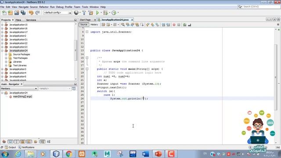Open the Output window button
Image resolution: width=281 pixels, height=158 pixels.
(x=11, y=147)
